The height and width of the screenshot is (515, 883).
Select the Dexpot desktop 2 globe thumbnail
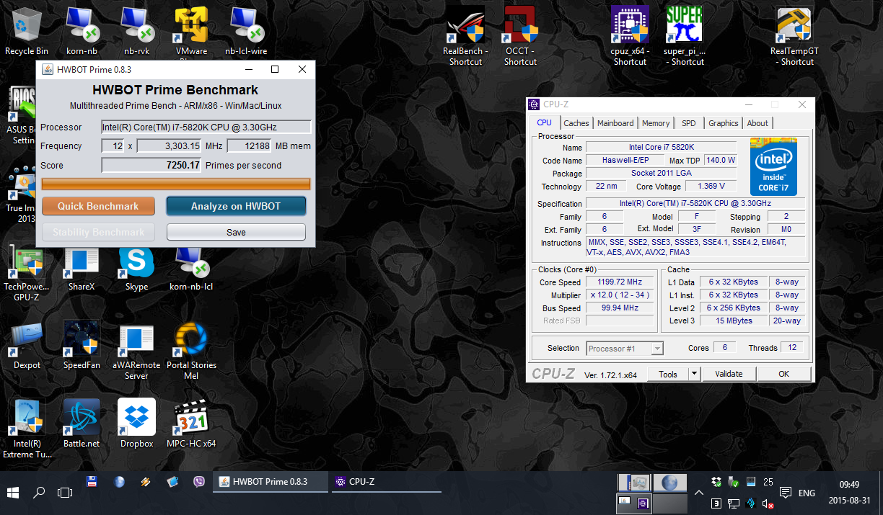(669, 483)
